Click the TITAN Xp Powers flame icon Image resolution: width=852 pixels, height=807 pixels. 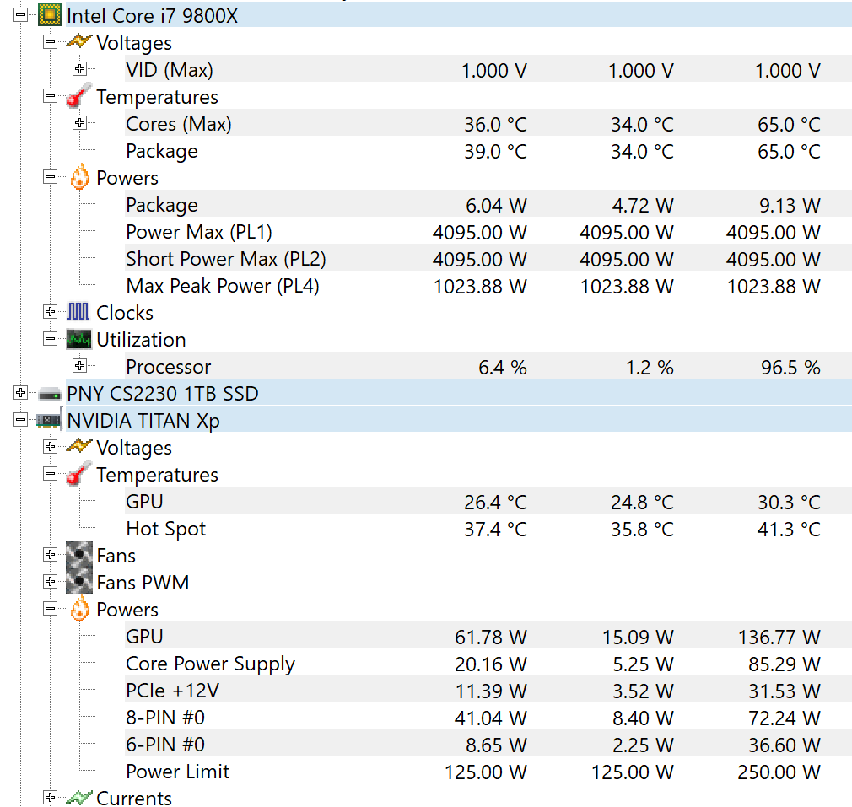79,609
